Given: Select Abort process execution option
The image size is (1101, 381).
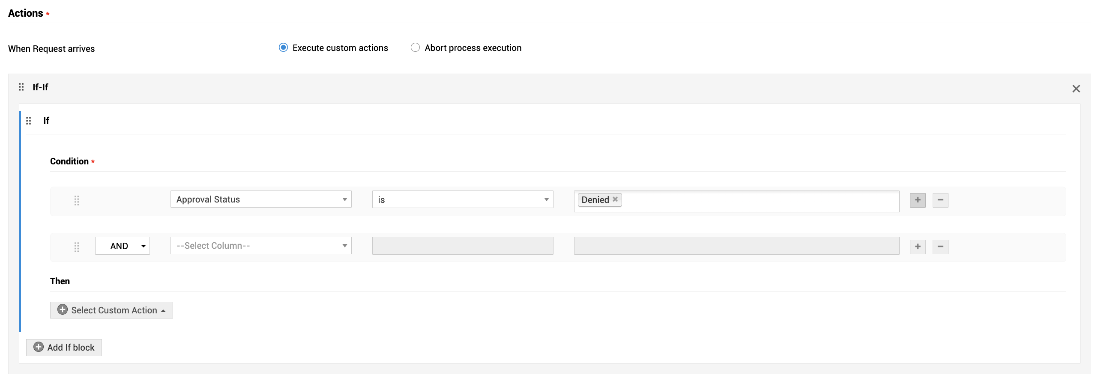Looking at the screenshot, I should click(x=415, y=48).
